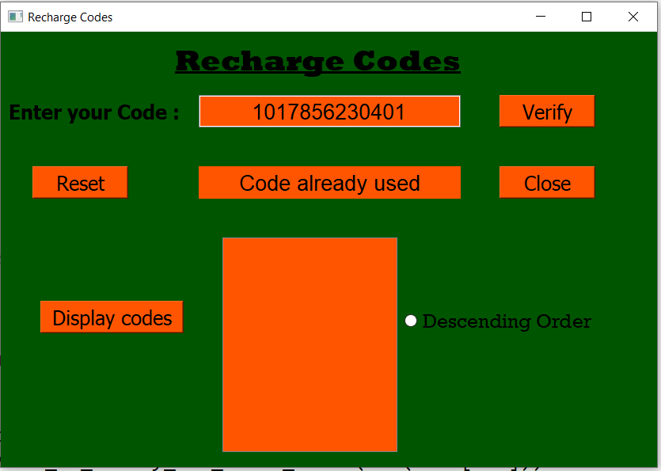Close the window using the title bar X
This screenshot has width=661, height=471.
pyautogui.click(x=633, y=17)
